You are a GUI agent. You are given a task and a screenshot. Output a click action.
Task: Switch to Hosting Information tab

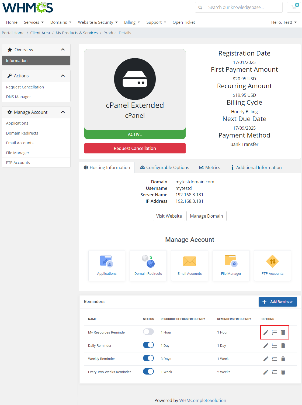(x=107, y=167)
